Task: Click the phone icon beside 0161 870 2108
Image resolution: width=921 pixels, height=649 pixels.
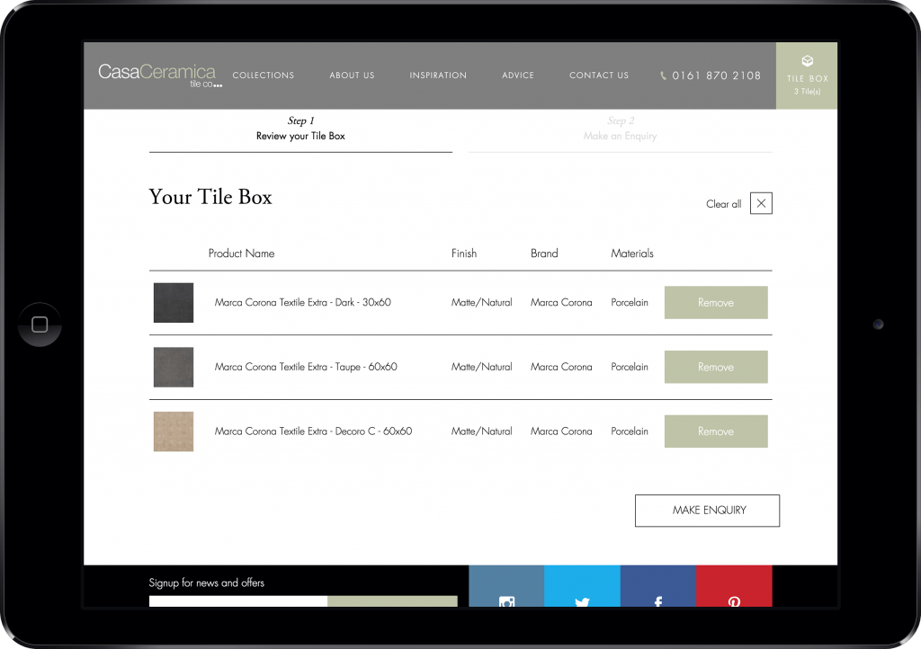Action: (x=663, y=76)
